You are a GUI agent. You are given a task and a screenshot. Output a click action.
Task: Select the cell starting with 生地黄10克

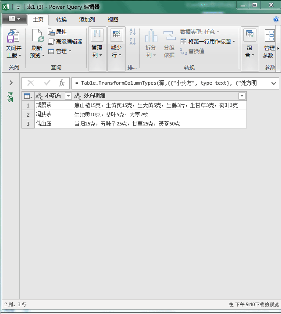[160, 114]
